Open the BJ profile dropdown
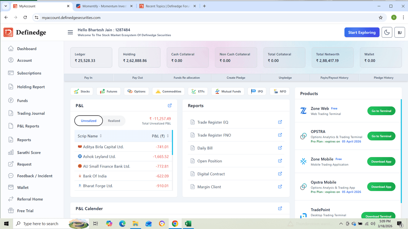408x229 pixels. [x=399, y=32]
